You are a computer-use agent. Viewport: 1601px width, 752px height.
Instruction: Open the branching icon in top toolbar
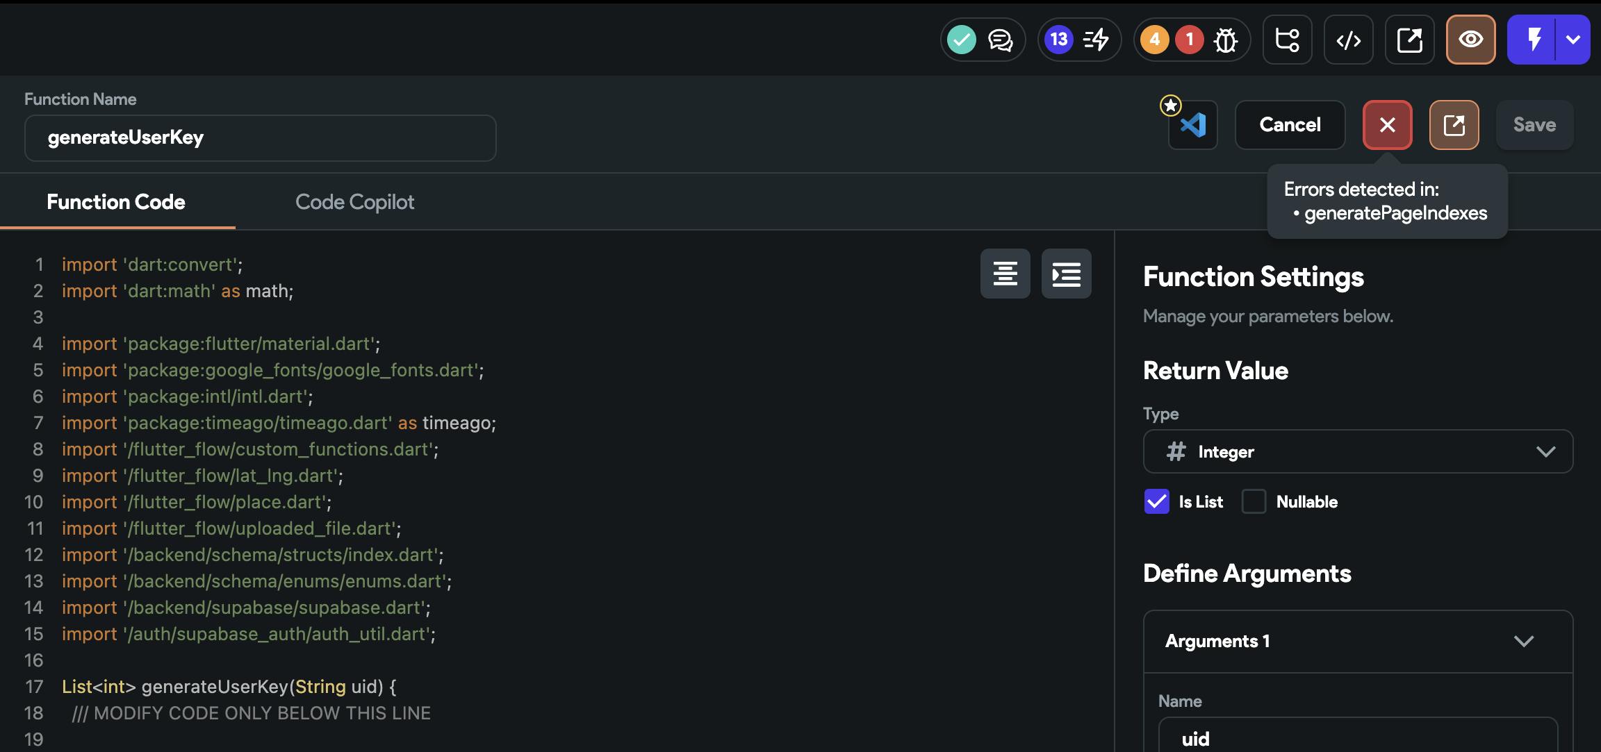point(1287,40)
